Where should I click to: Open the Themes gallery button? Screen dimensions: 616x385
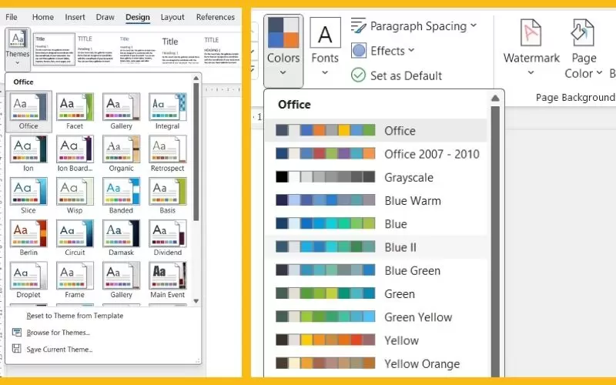pos(18,49)
